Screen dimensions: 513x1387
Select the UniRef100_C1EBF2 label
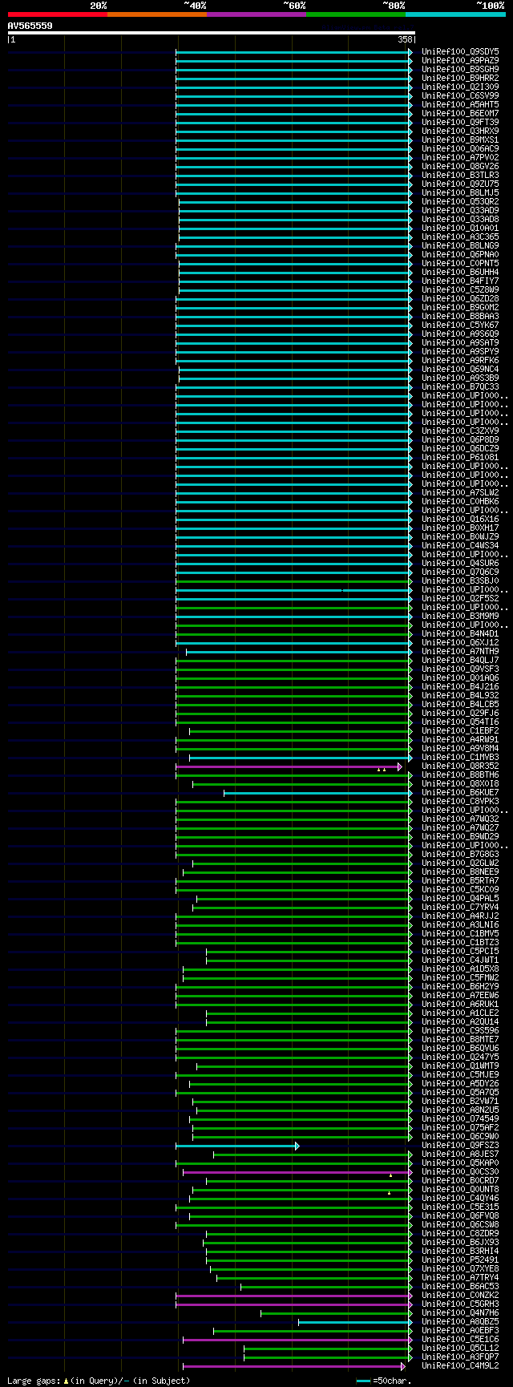460,730
